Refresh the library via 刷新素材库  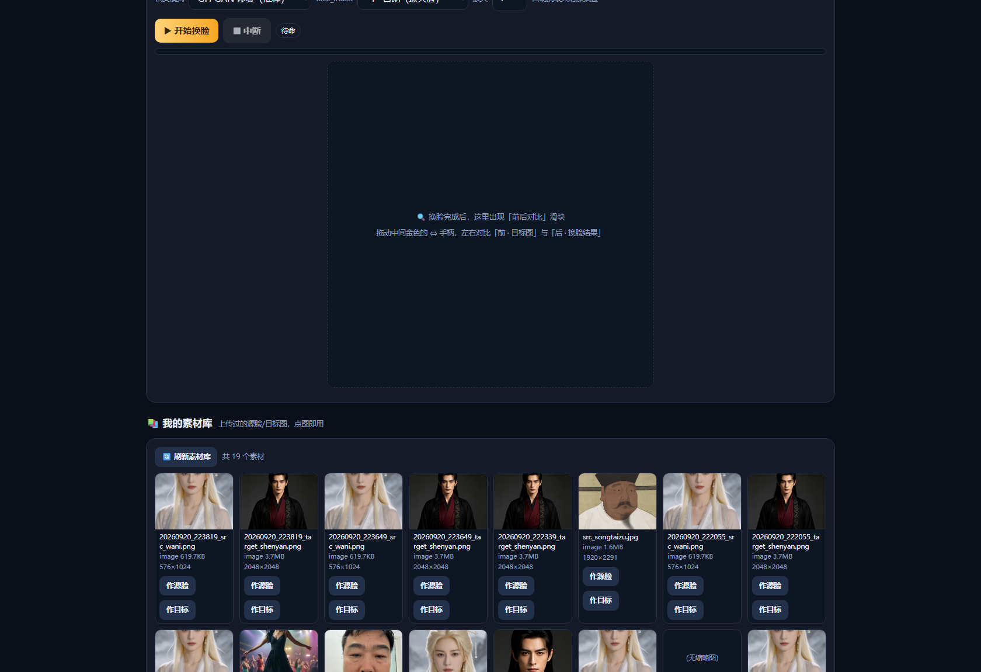click(186, 457)
